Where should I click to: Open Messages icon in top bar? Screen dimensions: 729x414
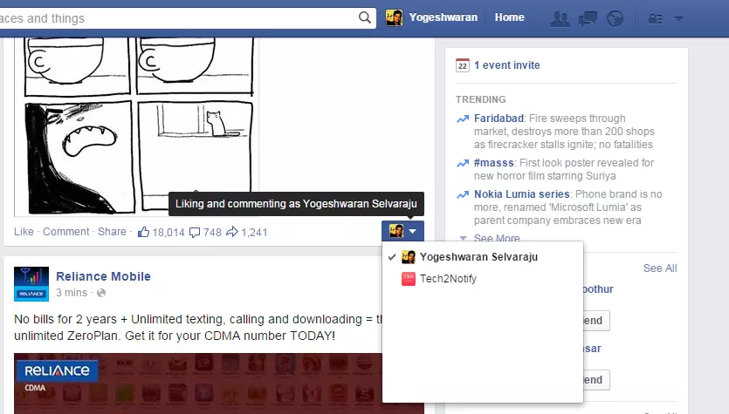click(x=588, y=18)
